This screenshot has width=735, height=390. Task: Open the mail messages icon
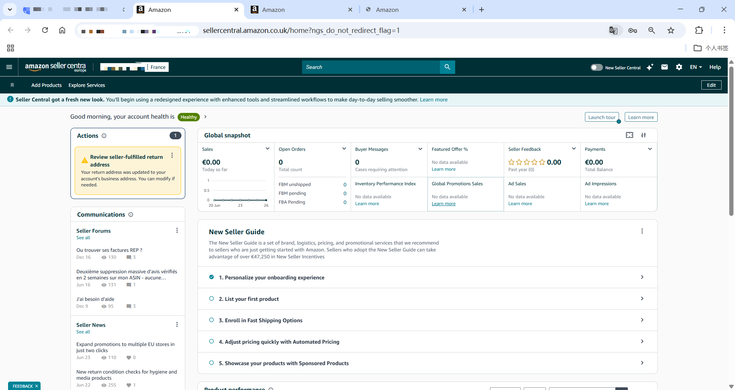665,67
